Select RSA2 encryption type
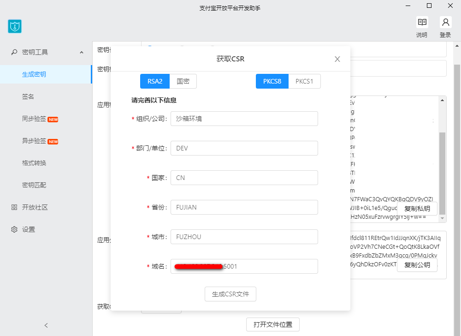This screenshot has width=461, height=336. 155,81
